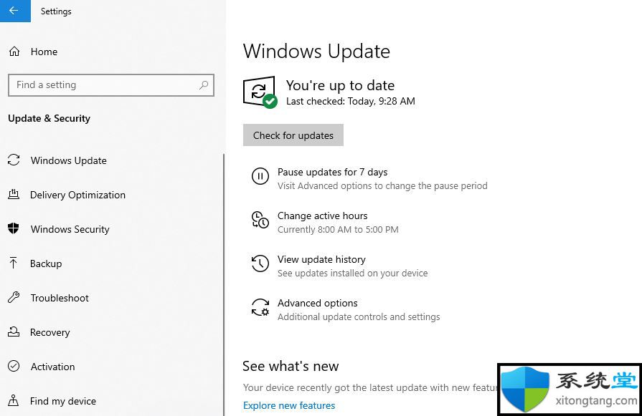Click 'Additional update controls and settings' text
Viewport: 642px width, 416px height.
(359, 317)
